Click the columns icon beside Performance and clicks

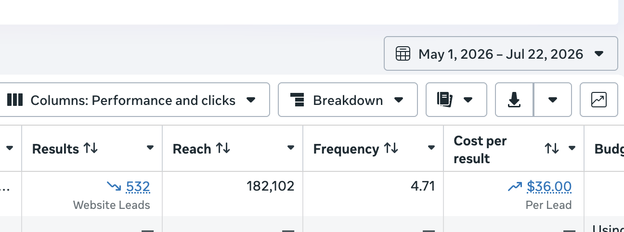point(15,100)
